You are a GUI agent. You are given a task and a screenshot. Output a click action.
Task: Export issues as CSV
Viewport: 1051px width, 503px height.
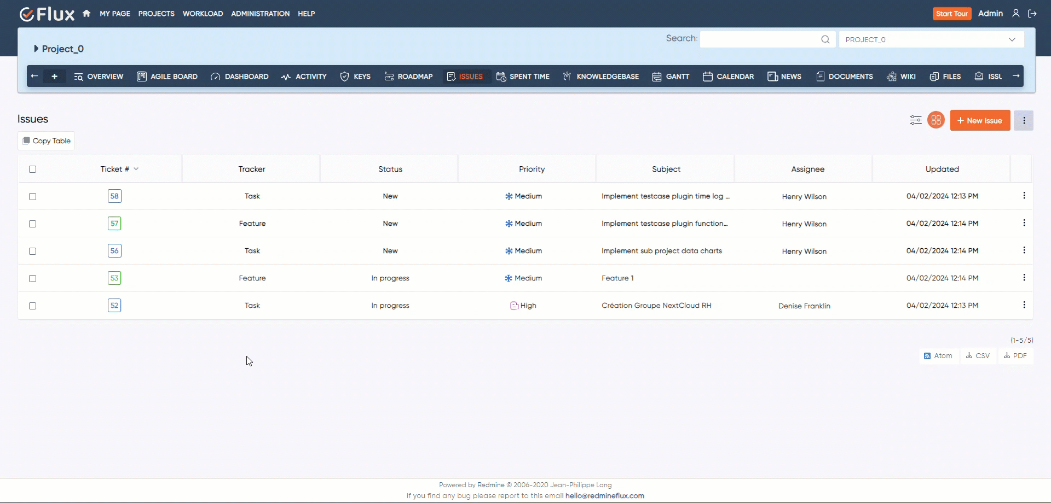coord(978,356)
